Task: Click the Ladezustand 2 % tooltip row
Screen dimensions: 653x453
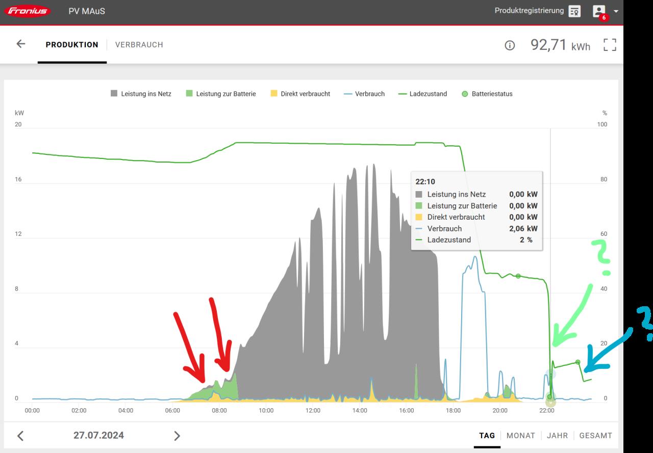Action: (476, 239)
